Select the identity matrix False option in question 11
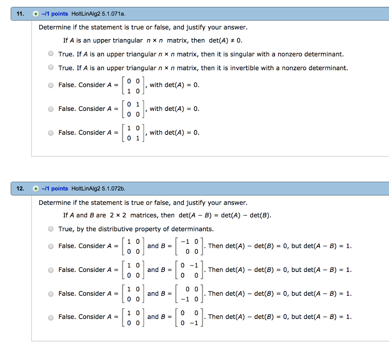The image size is (389, 354). tap(51, 133)
